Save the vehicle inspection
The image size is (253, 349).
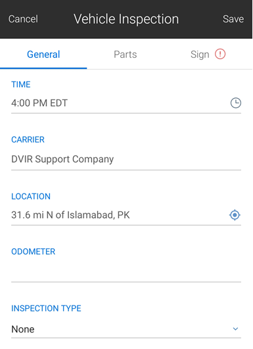[x=233, y=19]
